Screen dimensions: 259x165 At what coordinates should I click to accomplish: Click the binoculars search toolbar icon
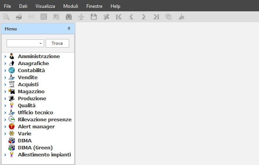[x=69, y=17]
